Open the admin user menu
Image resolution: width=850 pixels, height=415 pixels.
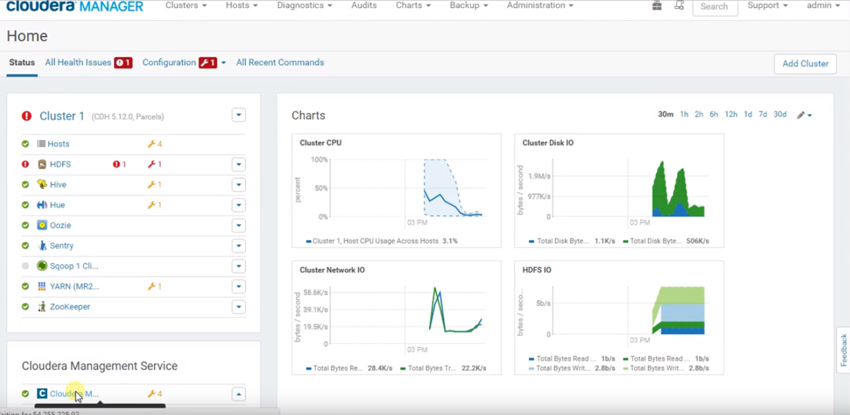pos(823,5)
